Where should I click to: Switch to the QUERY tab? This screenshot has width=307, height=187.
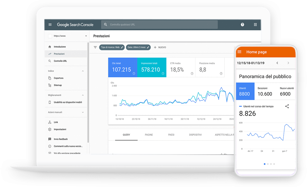126,135
